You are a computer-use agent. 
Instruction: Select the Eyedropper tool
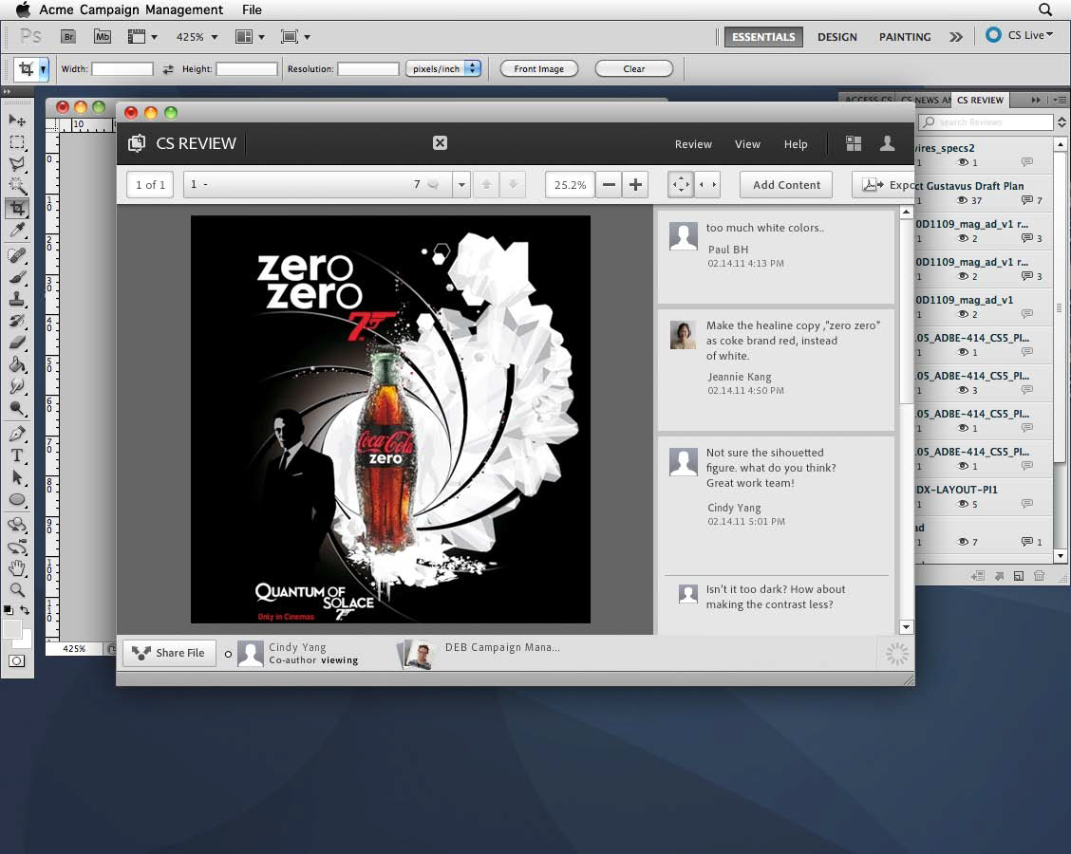pyautogui.click(x=17, y=230)
